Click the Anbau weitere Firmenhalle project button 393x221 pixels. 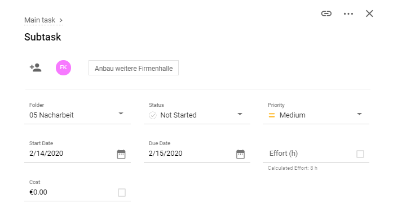[x=134, y=67]
